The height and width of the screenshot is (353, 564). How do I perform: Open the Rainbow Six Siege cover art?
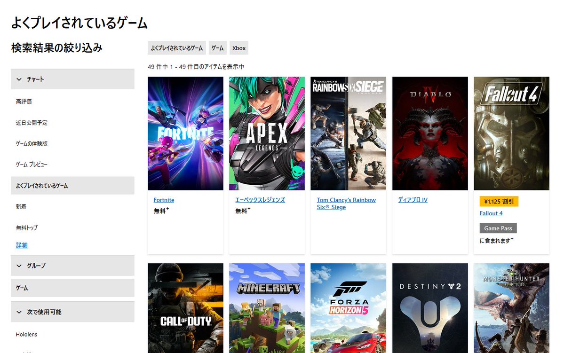pos(348,133)
